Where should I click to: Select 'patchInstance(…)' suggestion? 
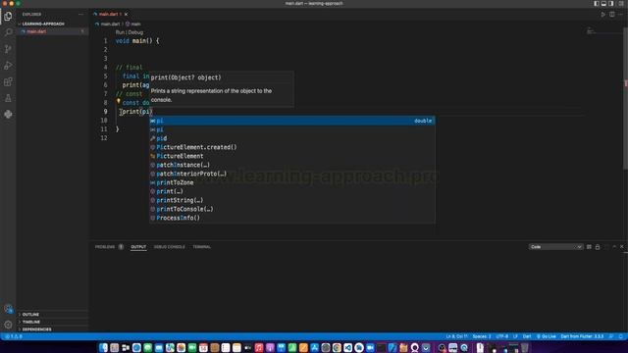[x=292, y=165]
